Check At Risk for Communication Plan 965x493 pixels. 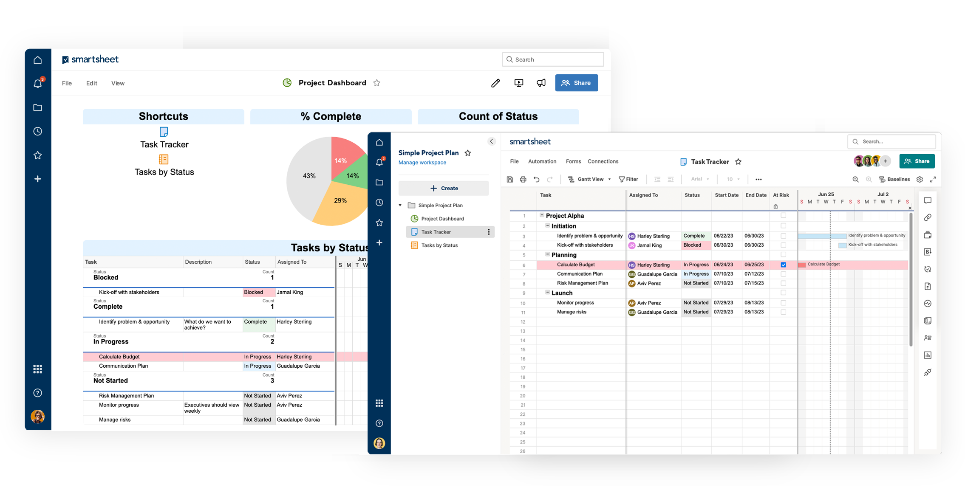[783, 274]
